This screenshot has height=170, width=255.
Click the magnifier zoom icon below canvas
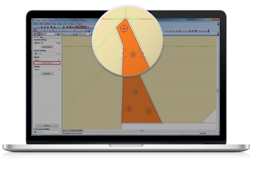click(x=70, y=130)
